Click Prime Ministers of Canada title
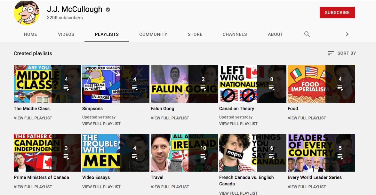This screenshot has width=376, height=195. (41, 177)
